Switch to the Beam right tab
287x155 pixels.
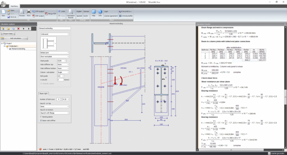click(x=43, y=94)
